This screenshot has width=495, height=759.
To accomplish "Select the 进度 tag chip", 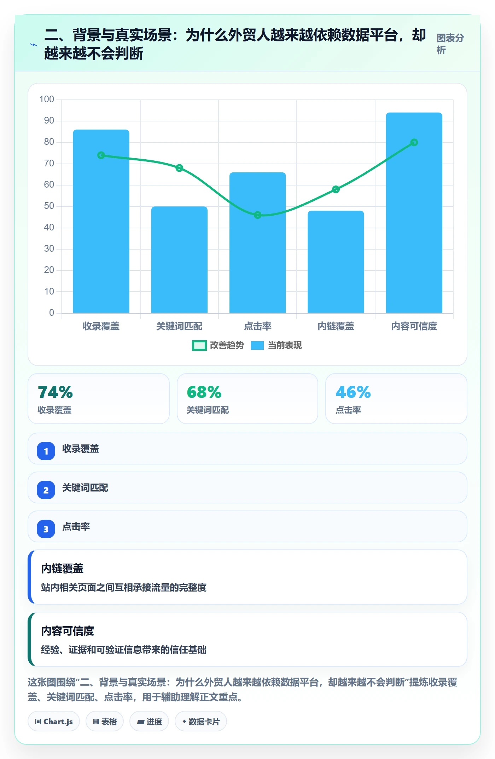I will tap(149, 721).
